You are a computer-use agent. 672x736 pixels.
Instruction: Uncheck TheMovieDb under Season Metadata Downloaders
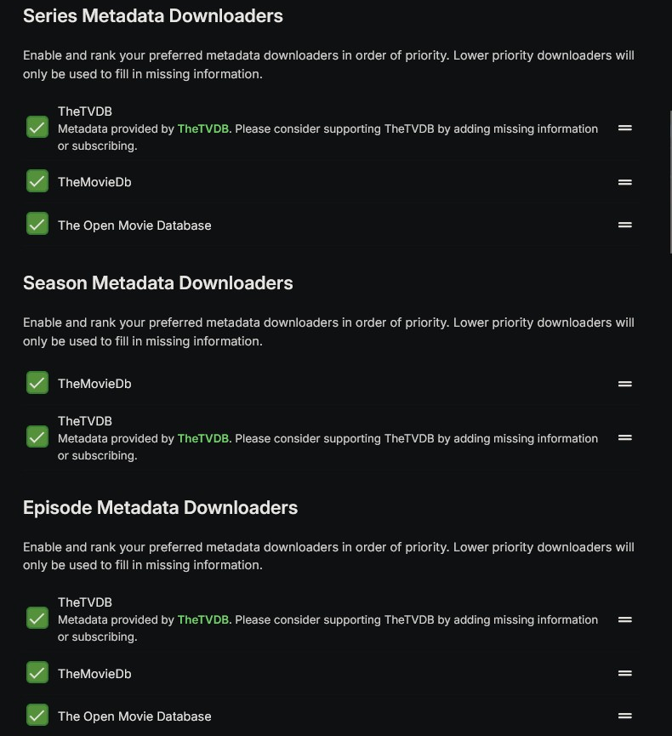(x=37, y=383)
